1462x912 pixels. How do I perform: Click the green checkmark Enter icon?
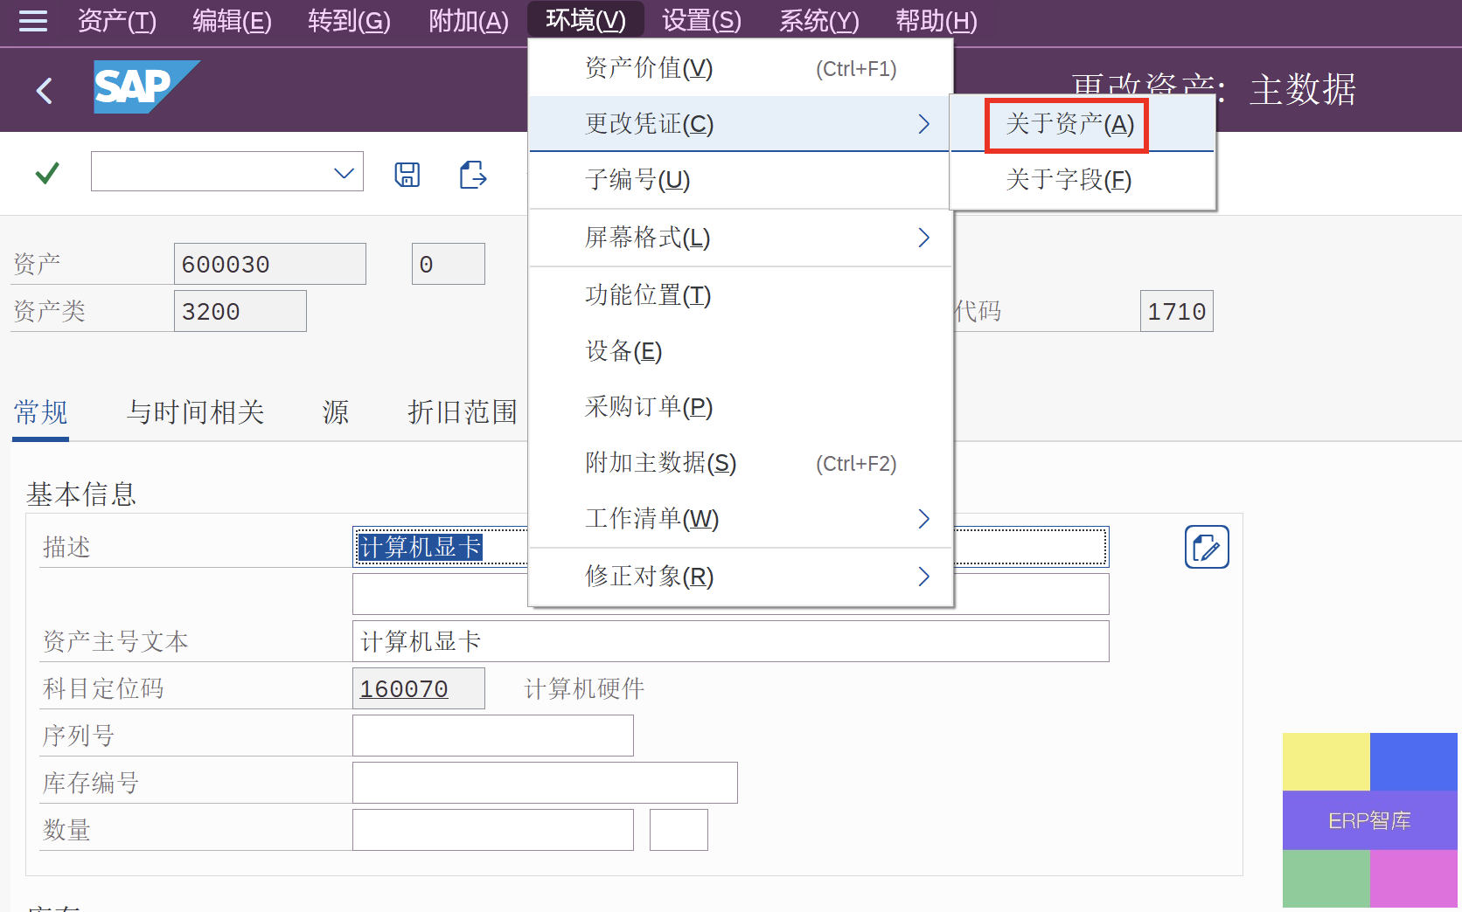[x=47, y=173]
